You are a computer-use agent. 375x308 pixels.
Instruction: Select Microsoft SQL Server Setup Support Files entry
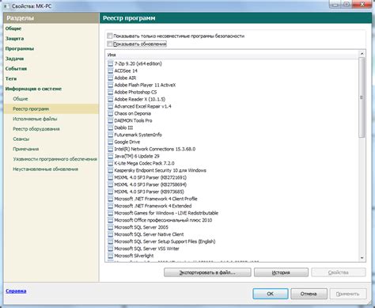point(165,241)
